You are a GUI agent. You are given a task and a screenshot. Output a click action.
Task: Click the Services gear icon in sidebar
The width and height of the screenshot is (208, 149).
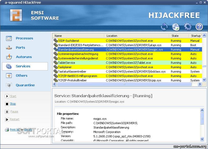9,66
